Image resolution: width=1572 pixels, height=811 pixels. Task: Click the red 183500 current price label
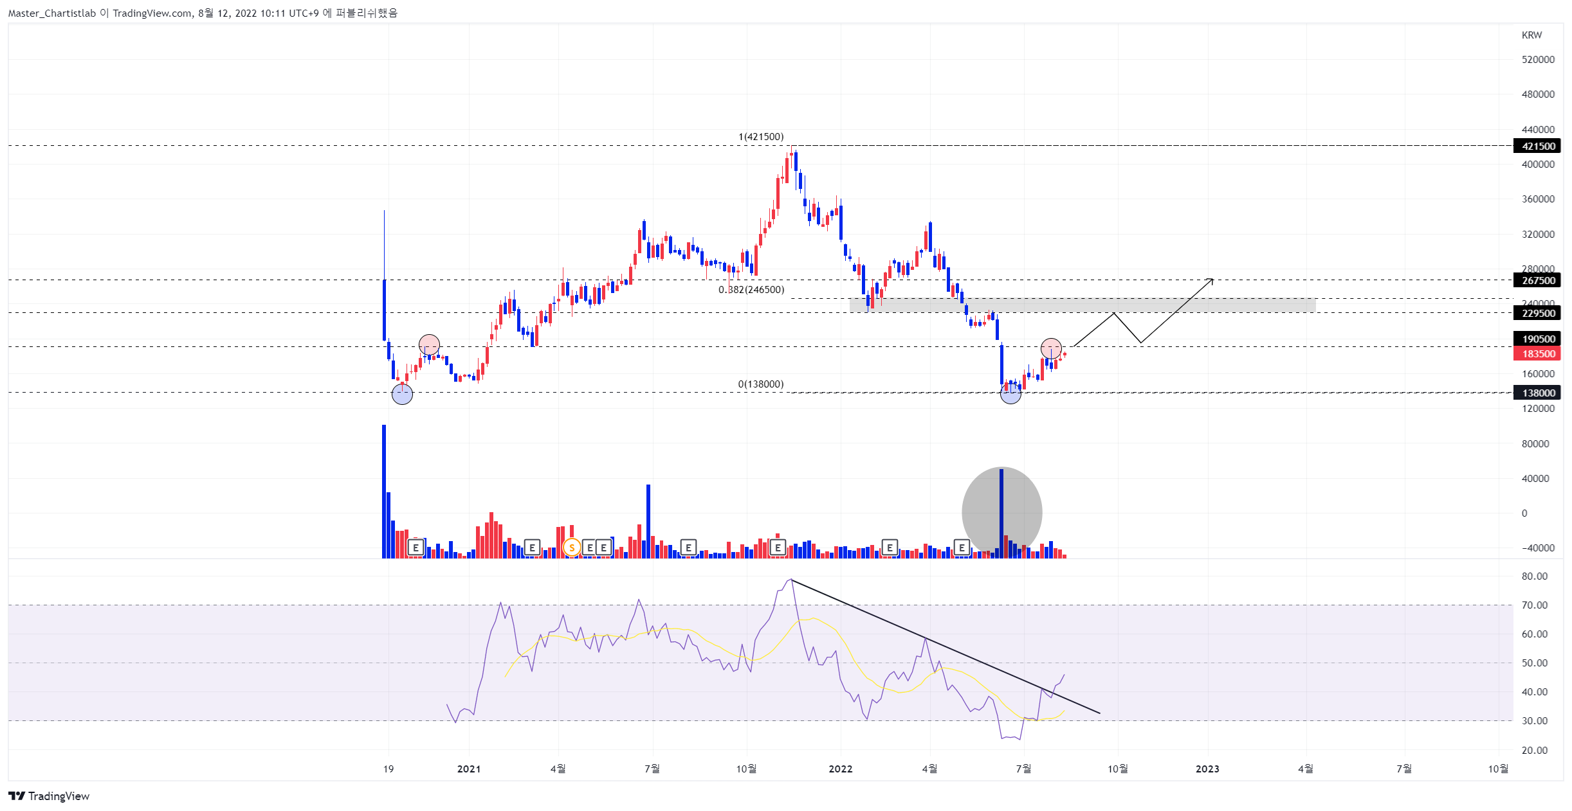pos(1538,353)
